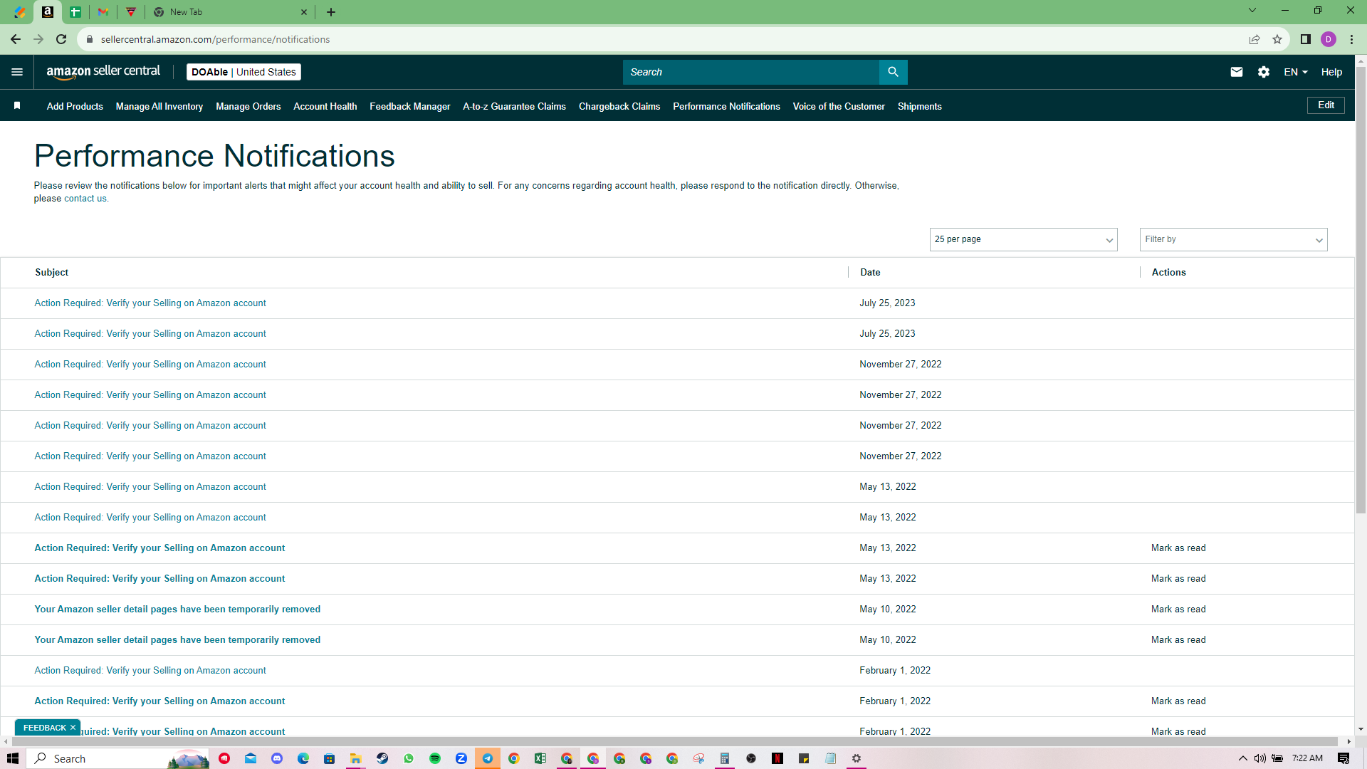The width and height of the screenshot is (1367, 769).
Task: Click the Windows taskbar Search box
Action: (118, 758)
